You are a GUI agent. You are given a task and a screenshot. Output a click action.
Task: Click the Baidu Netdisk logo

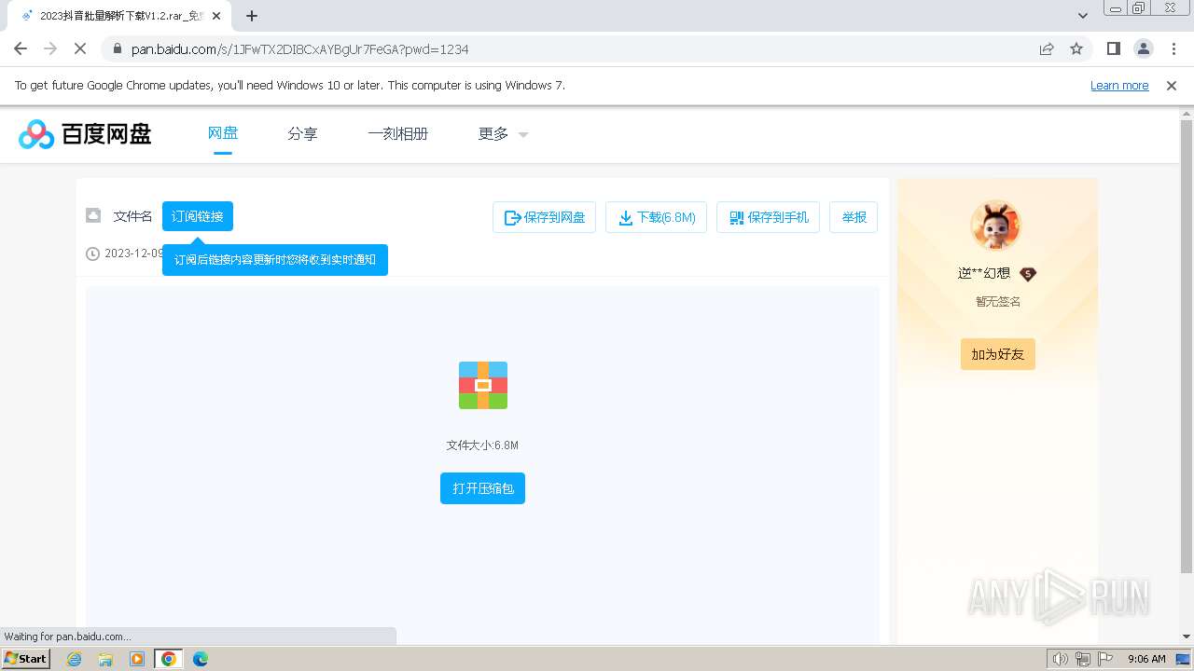[x=85, y=134]
